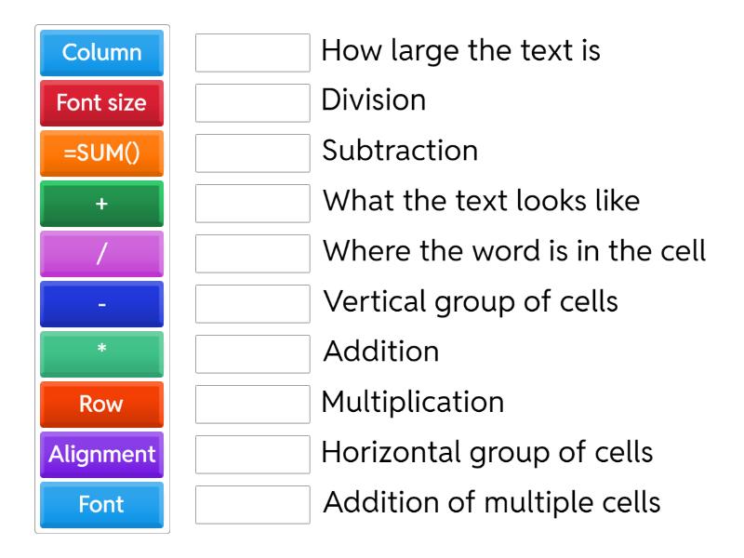This screenshot has height=558, width=744.
Task: Click the empty box beside Multiplication
Action: 253,405
